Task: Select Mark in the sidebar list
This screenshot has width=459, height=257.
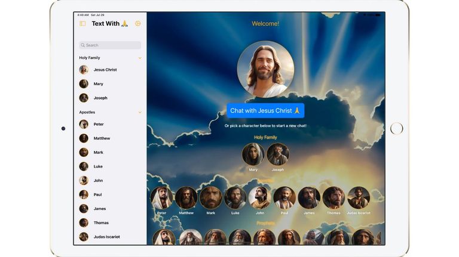Action: point(110,153)
